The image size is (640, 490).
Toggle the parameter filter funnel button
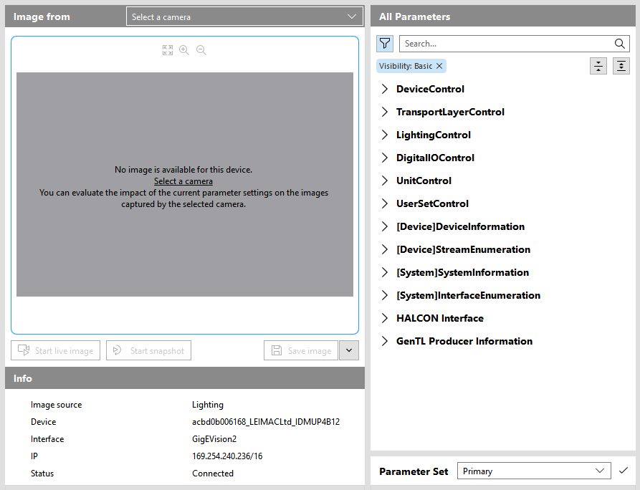pyautogui.click(x=385, y=44)
